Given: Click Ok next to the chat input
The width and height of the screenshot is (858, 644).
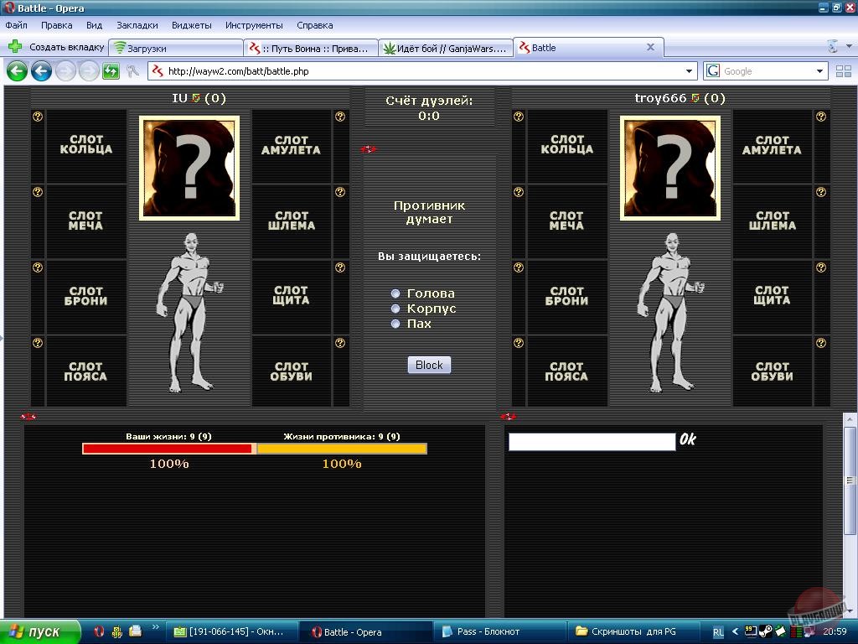Looking at the screenshot, I should [x=688, y=439].
